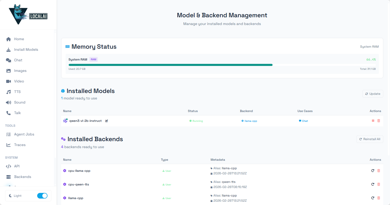
Task: Click reinstall icon for the llama-cpp backend row
Action: (373, 198)
